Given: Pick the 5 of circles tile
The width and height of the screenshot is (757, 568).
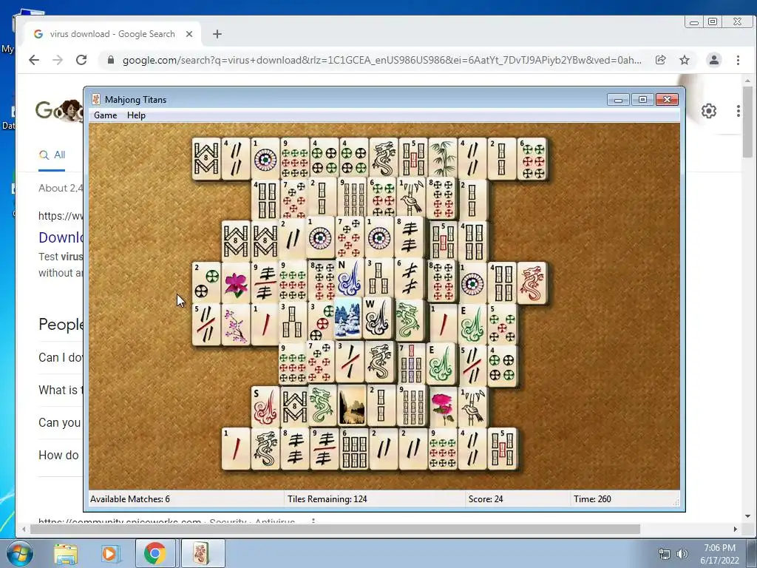Looking at the screenshot, I should point(502,325).
